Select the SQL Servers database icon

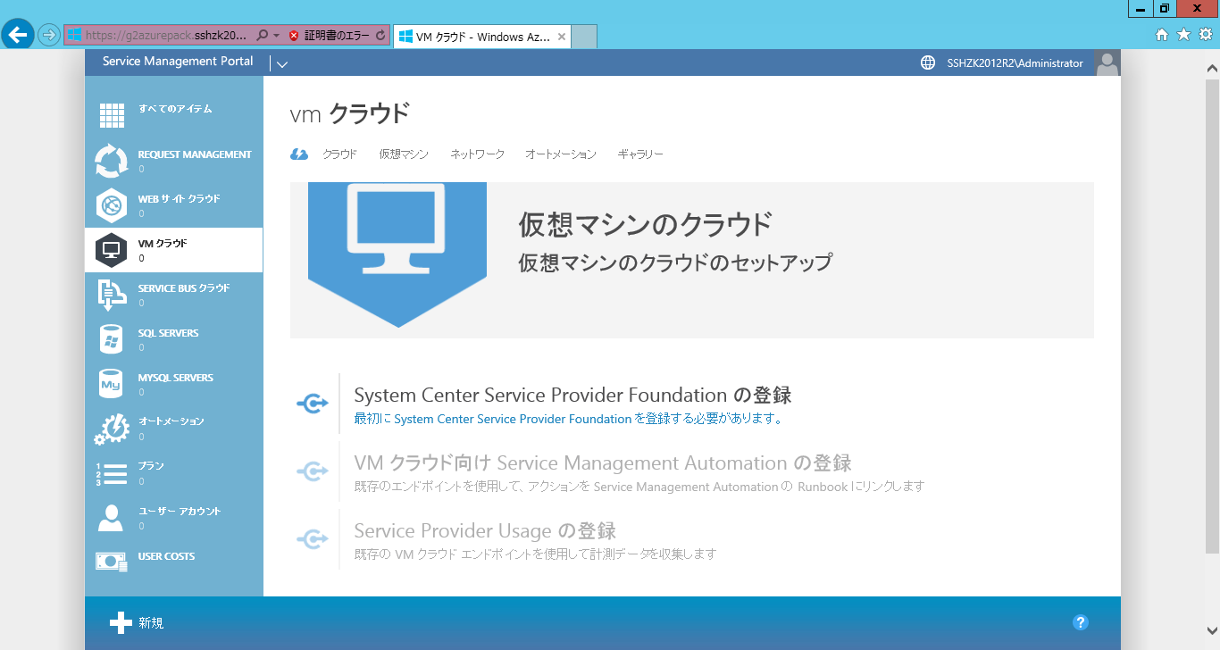112,339
